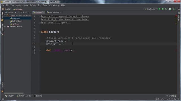The image size is (181, 101).
Task: Open the VCS menu
Action: pyautogui.click(x=50, y=5)
